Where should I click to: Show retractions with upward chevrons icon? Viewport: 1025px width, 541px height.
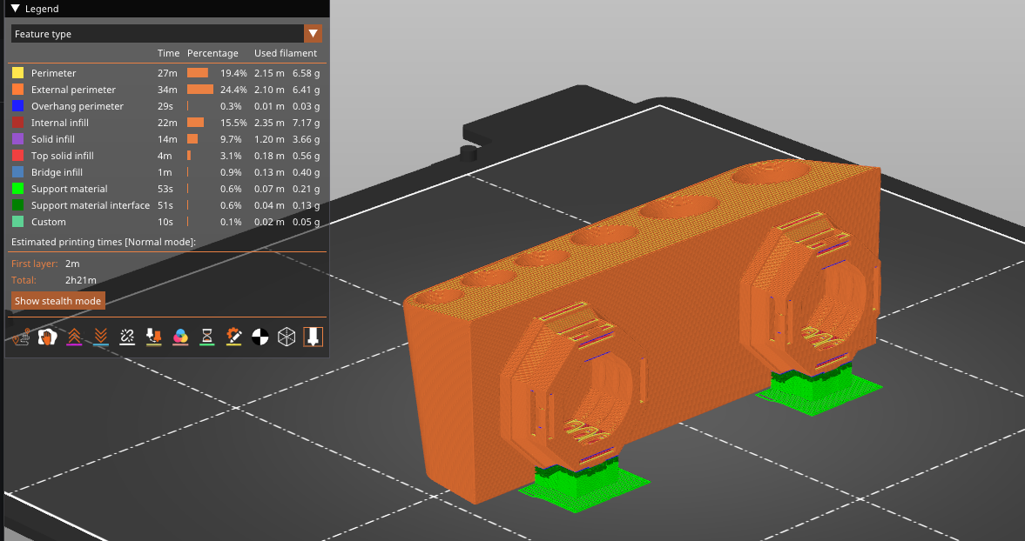click(x=74, y=337)
